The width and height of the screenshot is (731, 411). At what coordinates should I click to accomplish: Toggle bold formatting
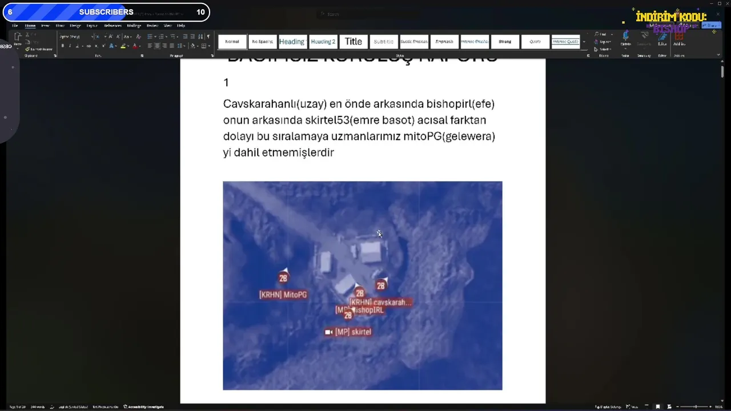coord(62,46)
